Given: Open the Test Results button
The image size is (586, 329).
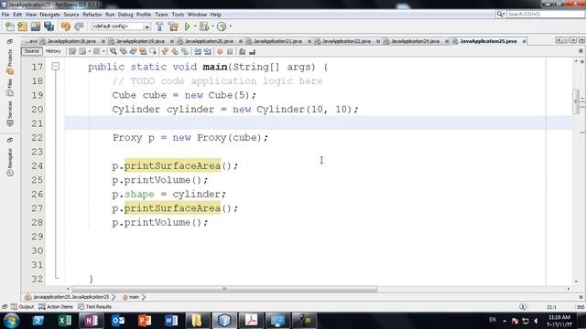Looking at the screenshot, I should [95, 307].
